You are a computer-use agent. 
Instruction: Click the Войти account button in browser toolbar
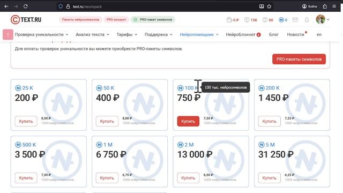point(310,6)
